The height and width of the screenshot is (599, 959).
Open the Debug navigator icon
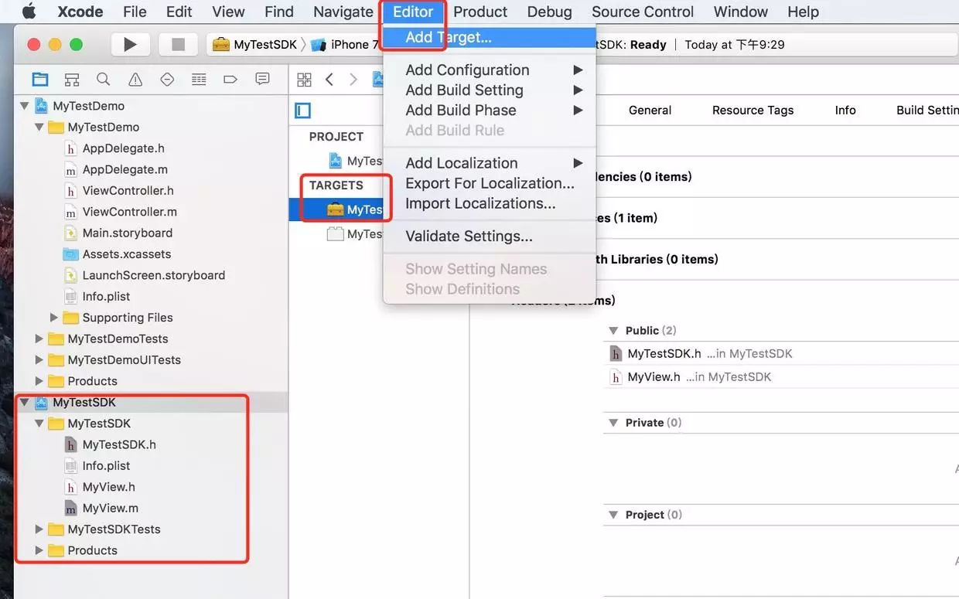(x=199, y=79)
